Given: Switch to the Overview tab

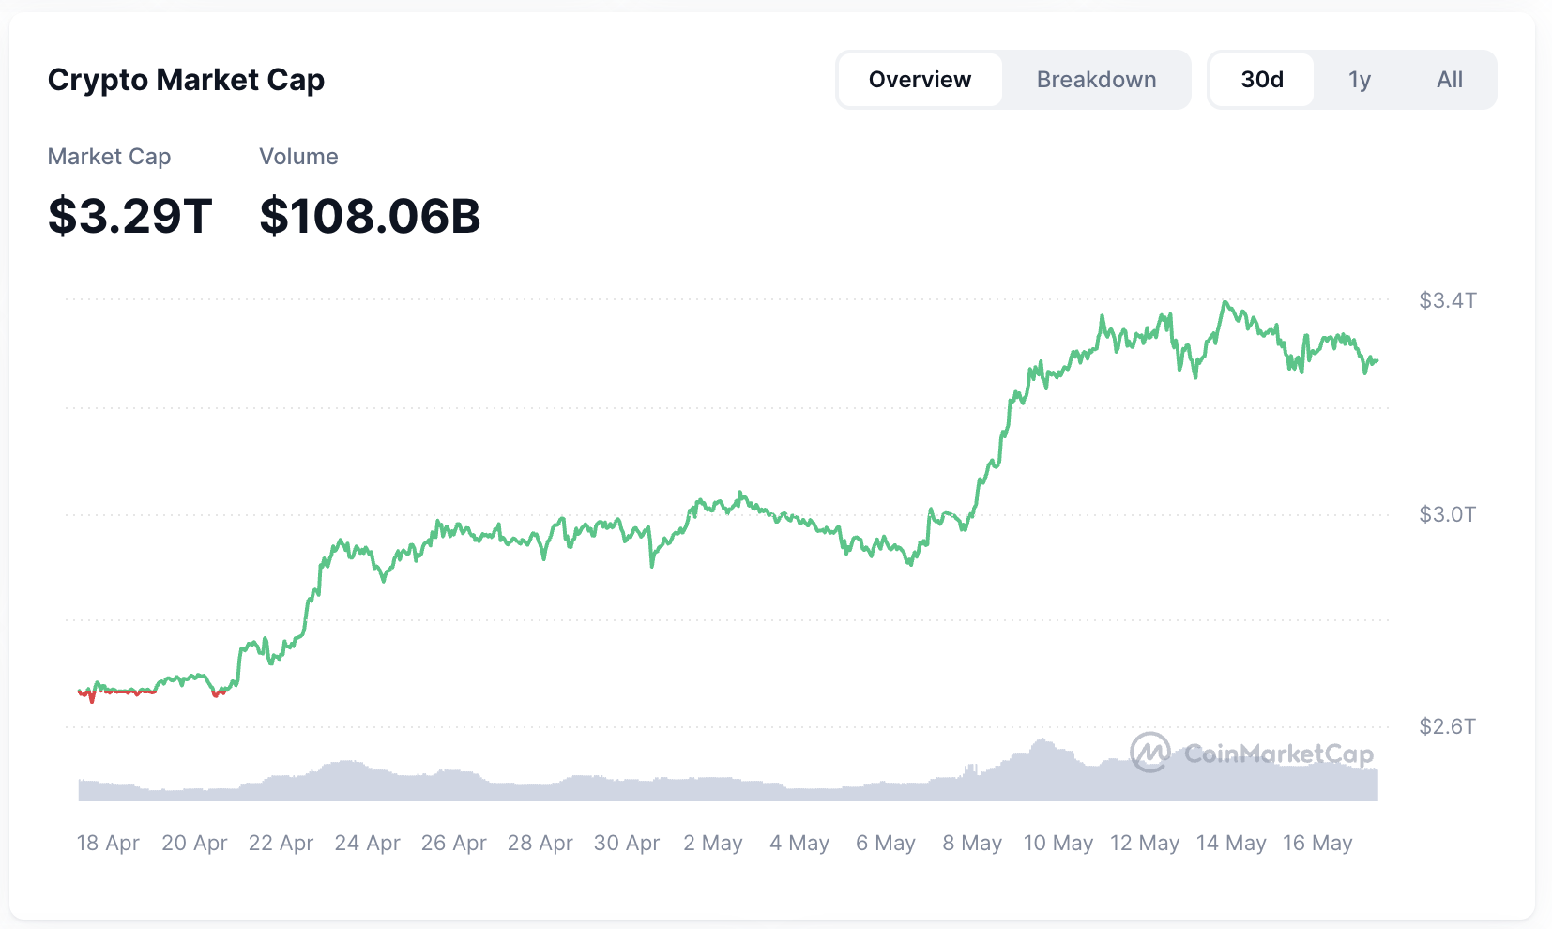Looking at the screenshot, I should (920, 80).
